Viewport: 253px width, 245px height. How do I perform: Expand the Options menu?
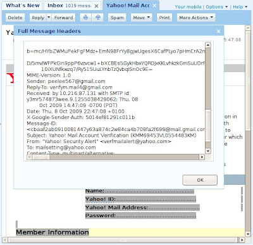[x=217, y=7]
